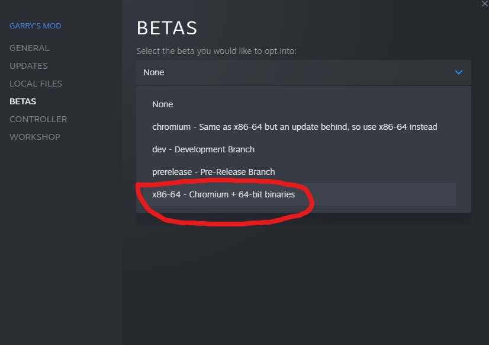Select dev - Development Branch

(x=203, y=149)
